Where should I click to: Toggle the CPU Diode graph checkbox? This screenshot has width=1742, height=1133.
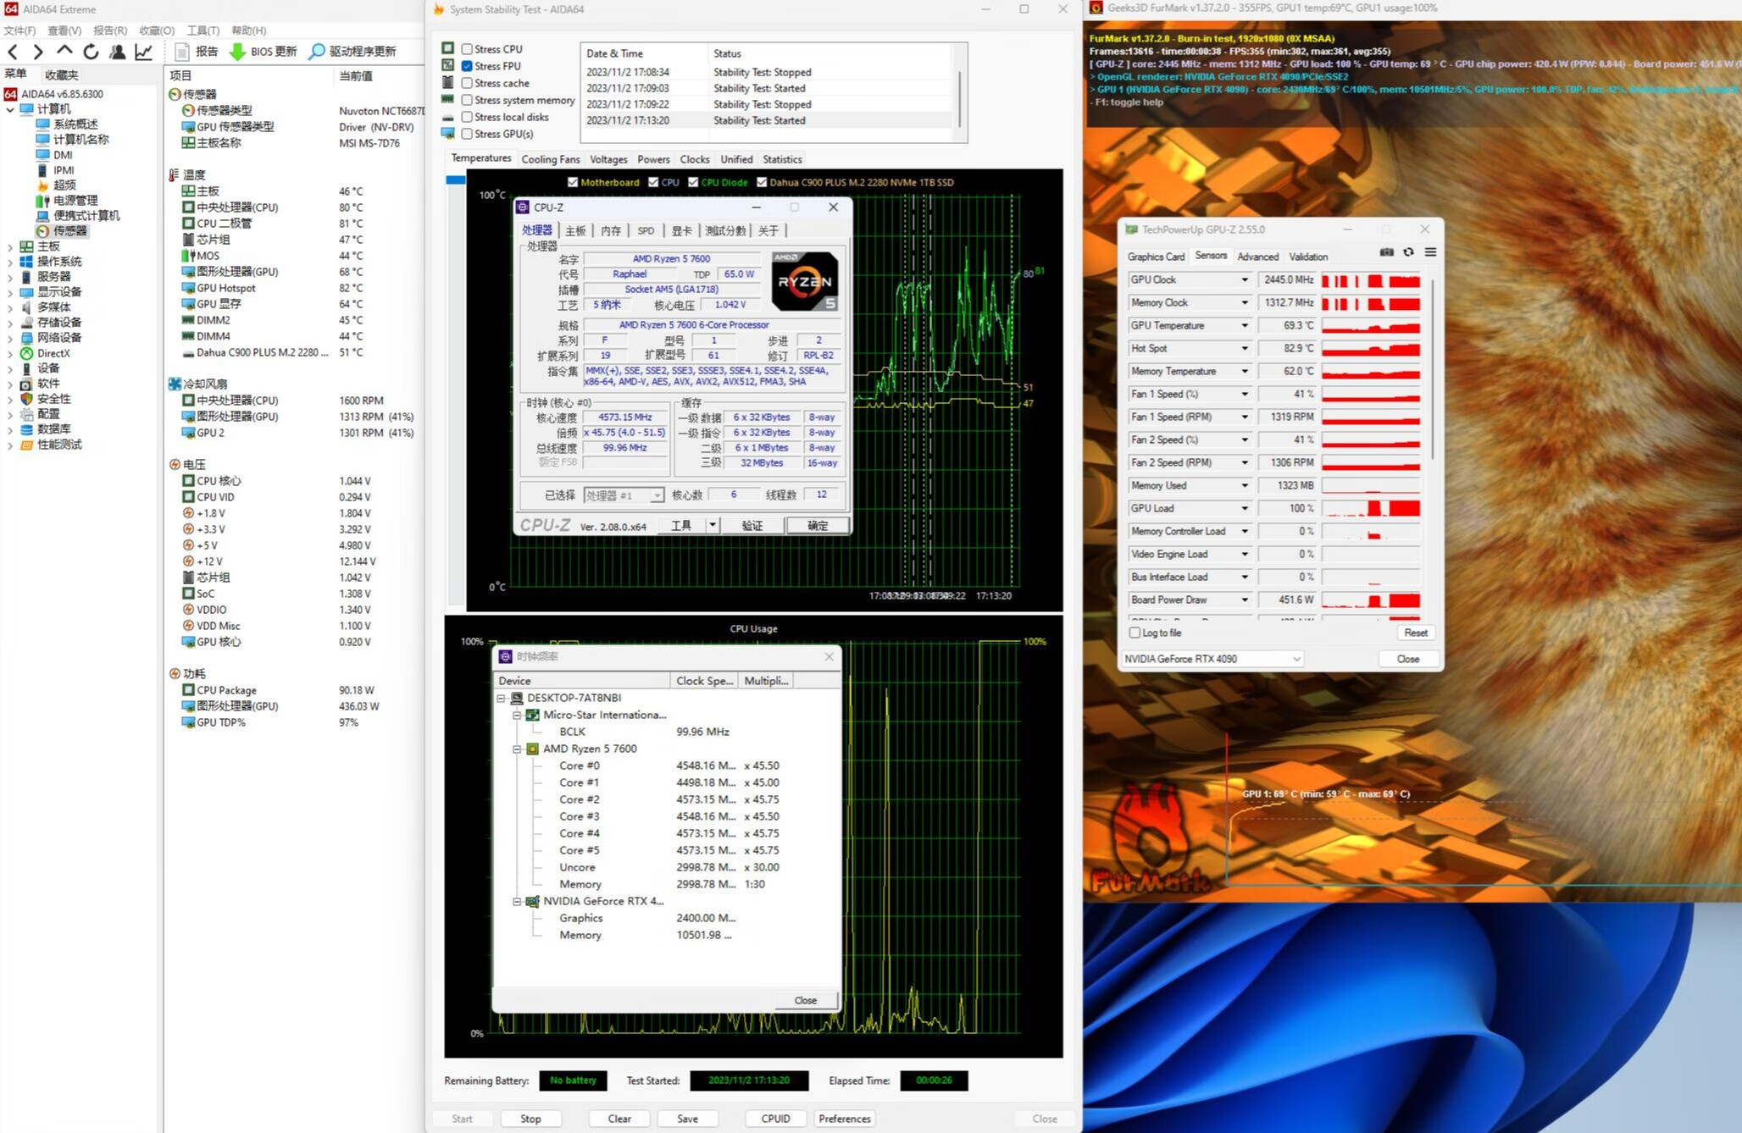point(693,182)
